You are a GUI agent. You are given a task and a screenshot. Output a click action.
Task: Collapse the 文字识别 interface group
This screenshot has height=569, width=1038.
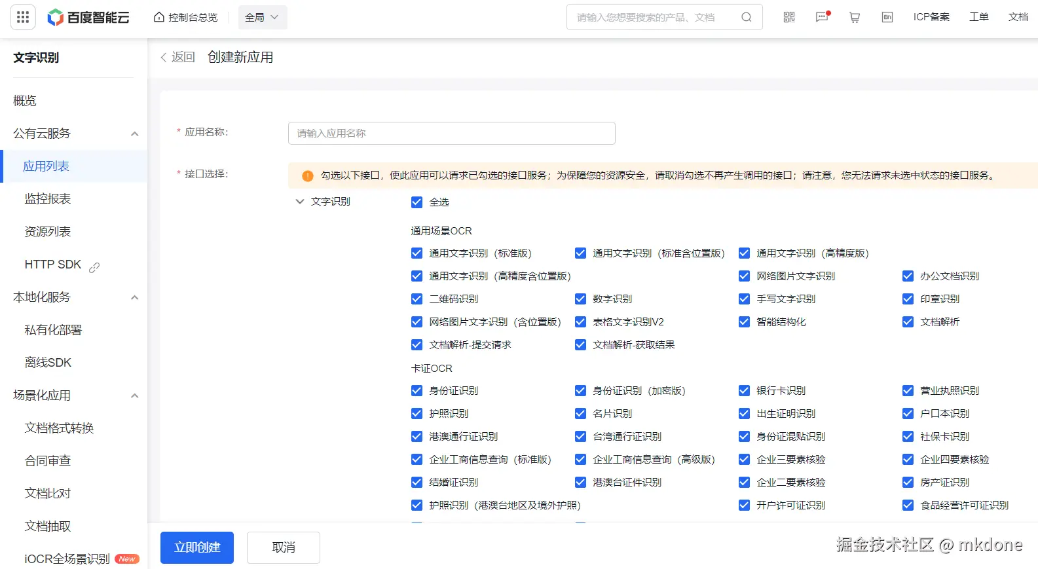[300, 202]
